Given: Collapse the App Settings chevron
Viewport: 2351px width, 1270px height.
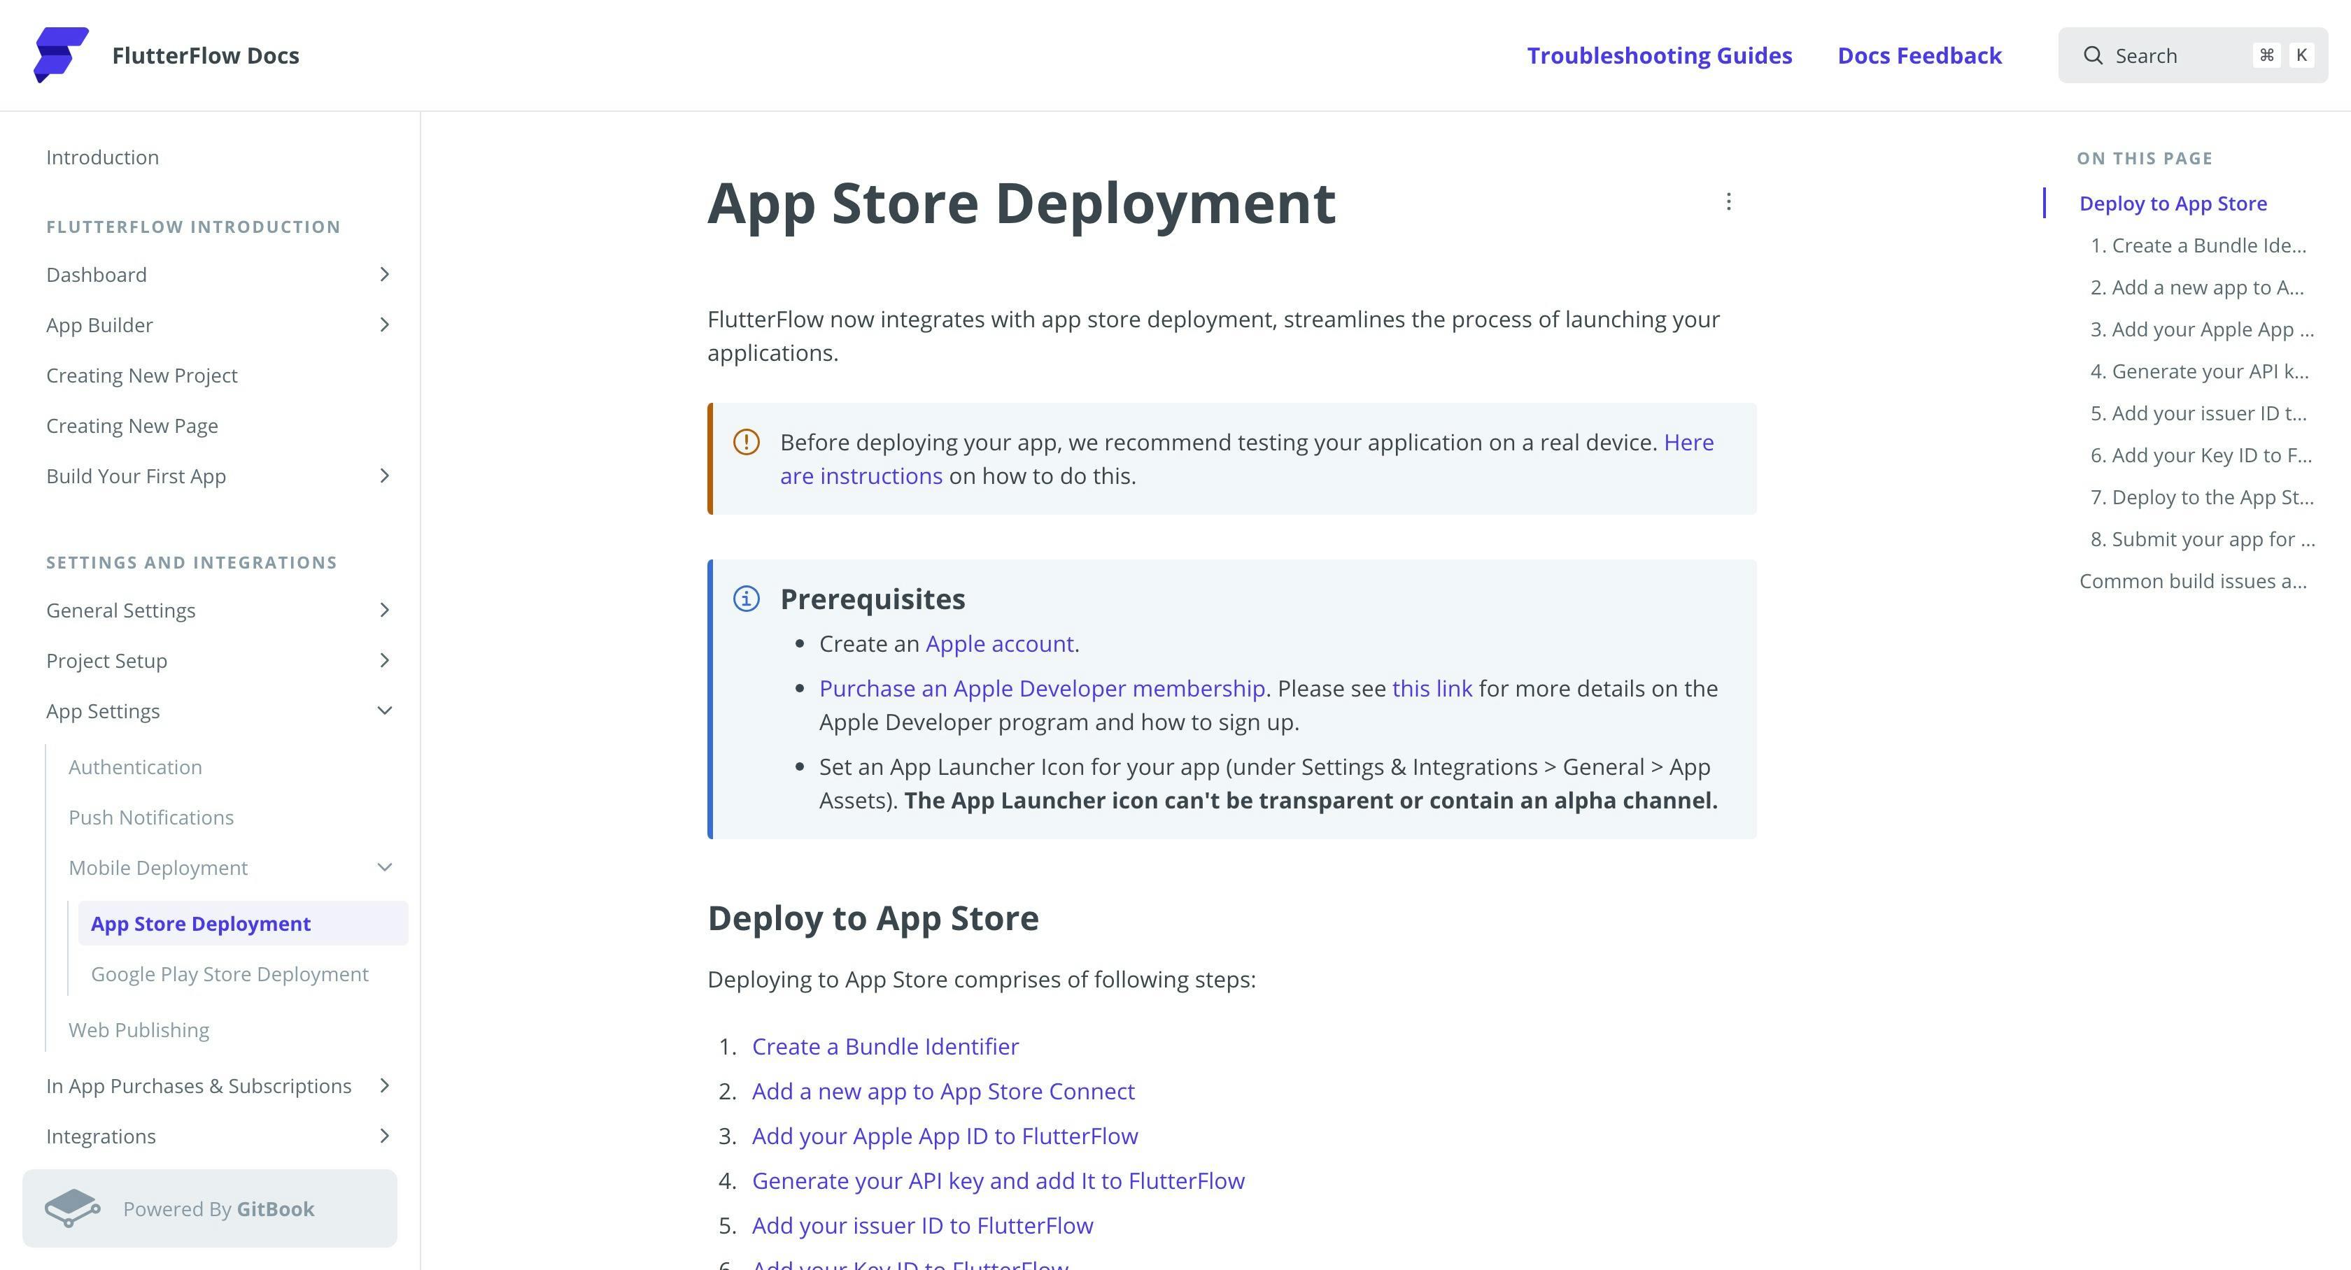Looking at the screenshot, I should pos(384,711).
